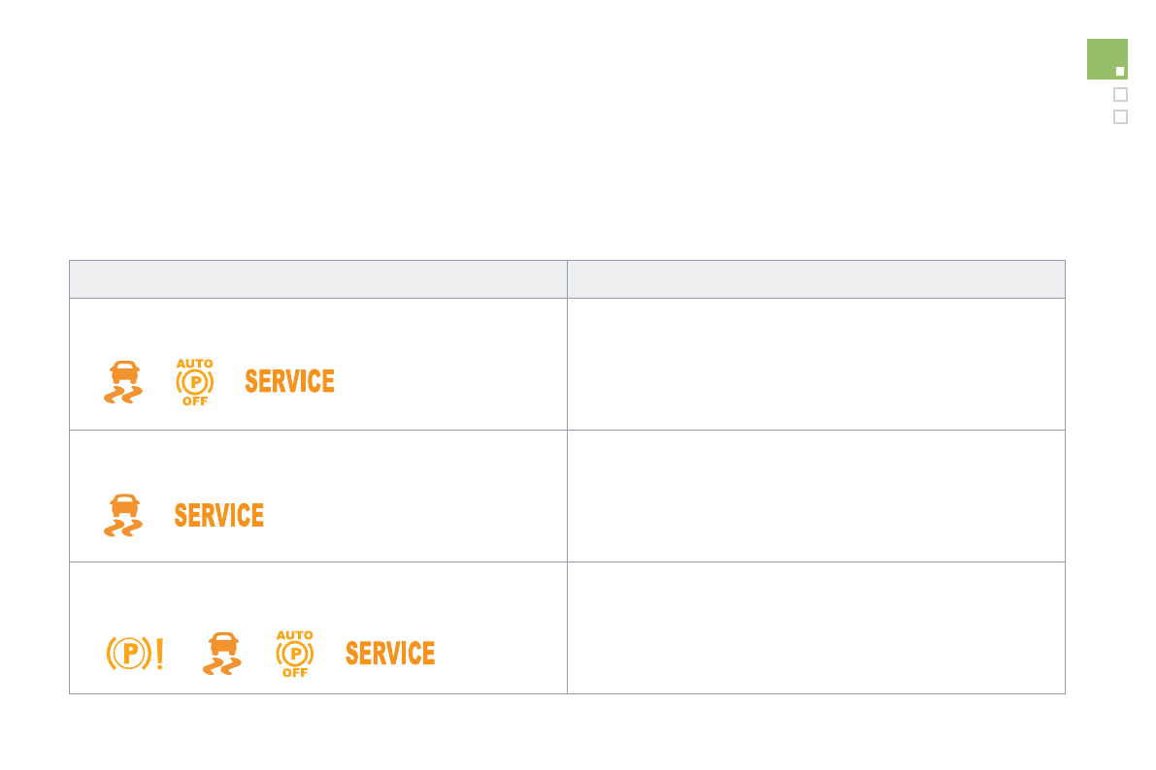Click empty space right of SERVICE in second row's left cell
The width and height of the screenshot is (1156, 770).
[408, 515]
